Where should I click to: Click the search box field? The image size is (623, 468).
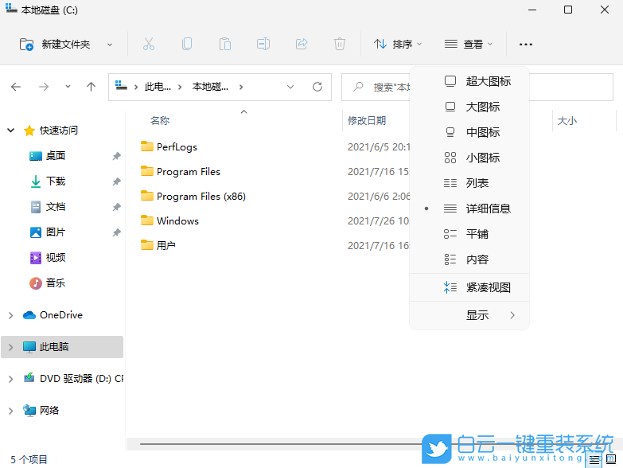[x=477, y=87]
